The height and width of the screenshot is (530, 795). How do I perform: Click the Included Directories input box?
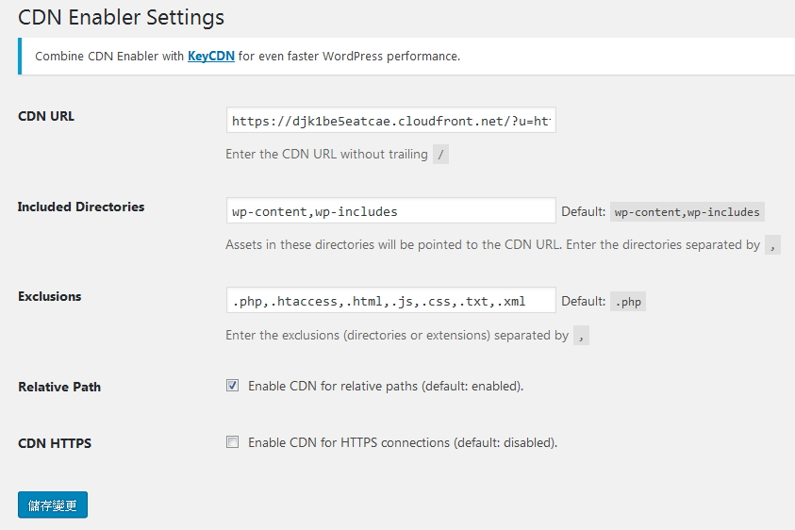tap(391, 211)
